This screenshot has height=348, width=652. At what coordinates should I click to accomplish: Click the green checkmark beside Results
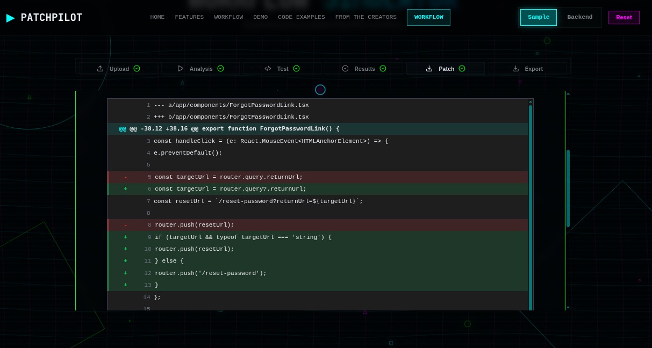(383, 69)
